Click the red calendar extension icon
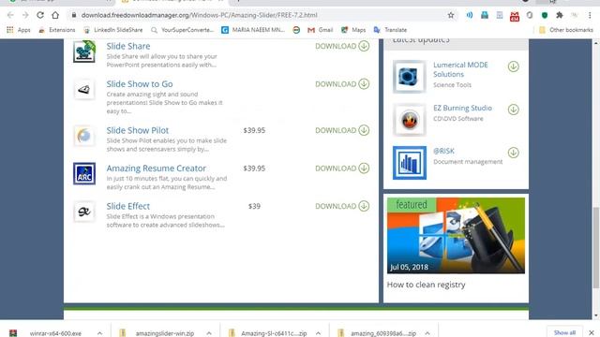The width and height of the screenshot is (600, 337). tap(515, 16)
